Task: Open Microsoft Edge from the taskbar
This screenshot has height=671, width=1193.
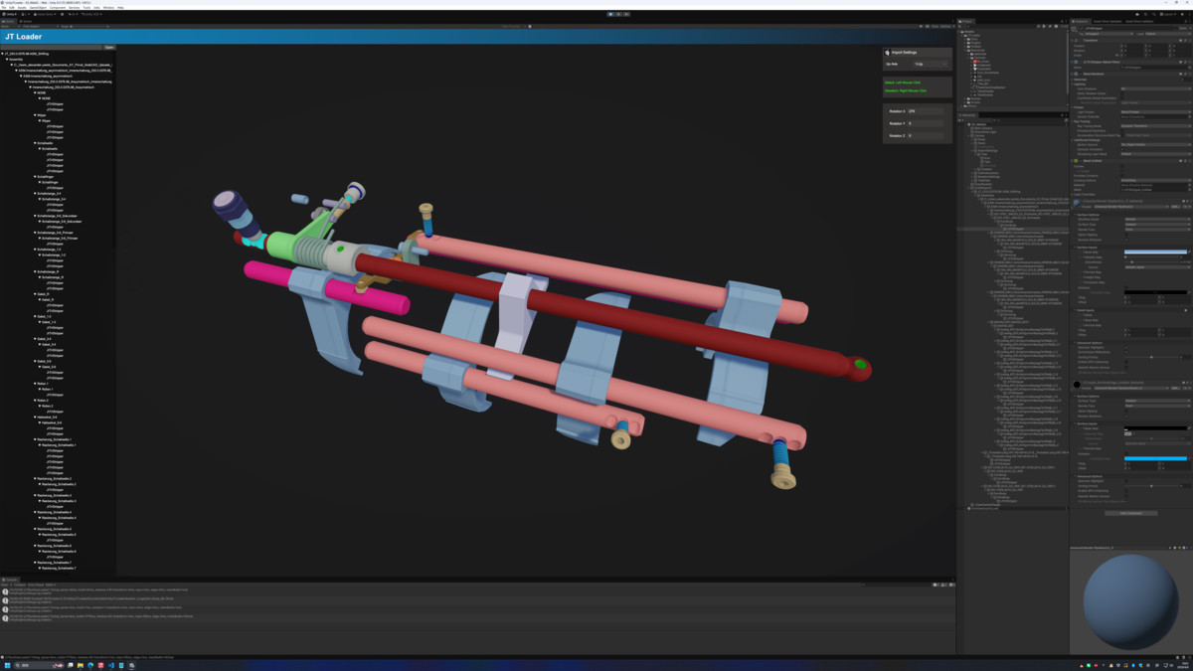Action: coord(90,665)
